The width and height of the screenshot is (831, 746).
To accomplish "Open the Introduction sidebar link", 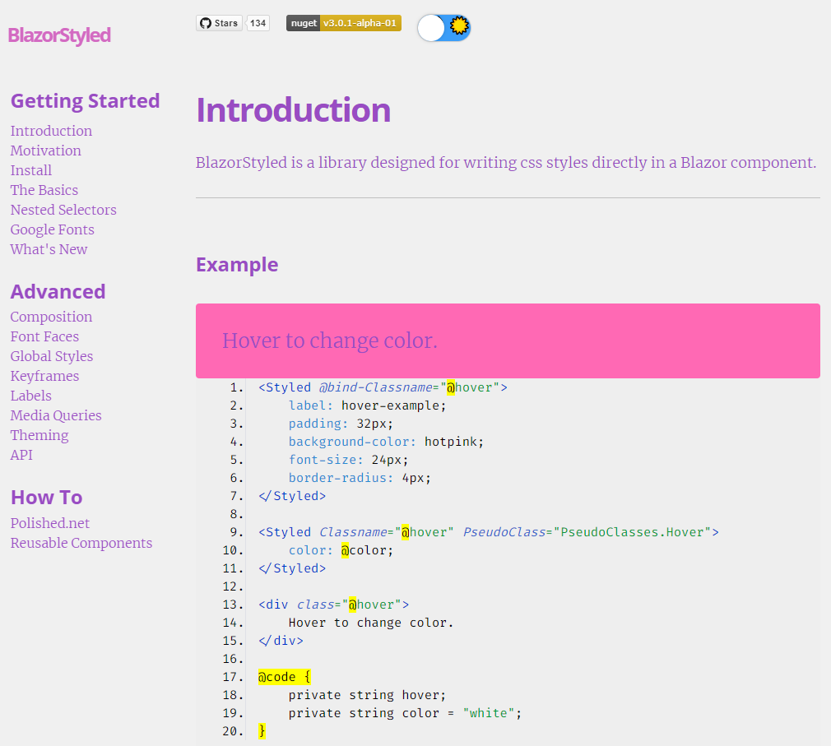I will click(51, 131).
